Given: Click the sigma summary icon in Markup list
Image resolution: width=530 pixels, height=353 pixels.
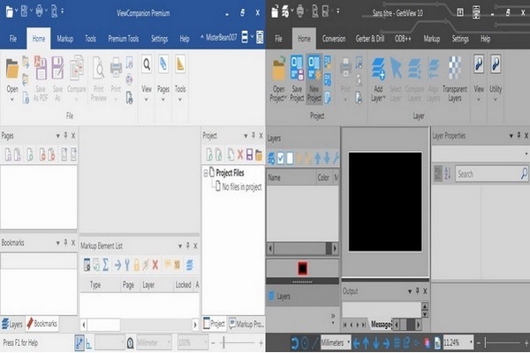Looking at the screenshot, I should tap(105, 265).
